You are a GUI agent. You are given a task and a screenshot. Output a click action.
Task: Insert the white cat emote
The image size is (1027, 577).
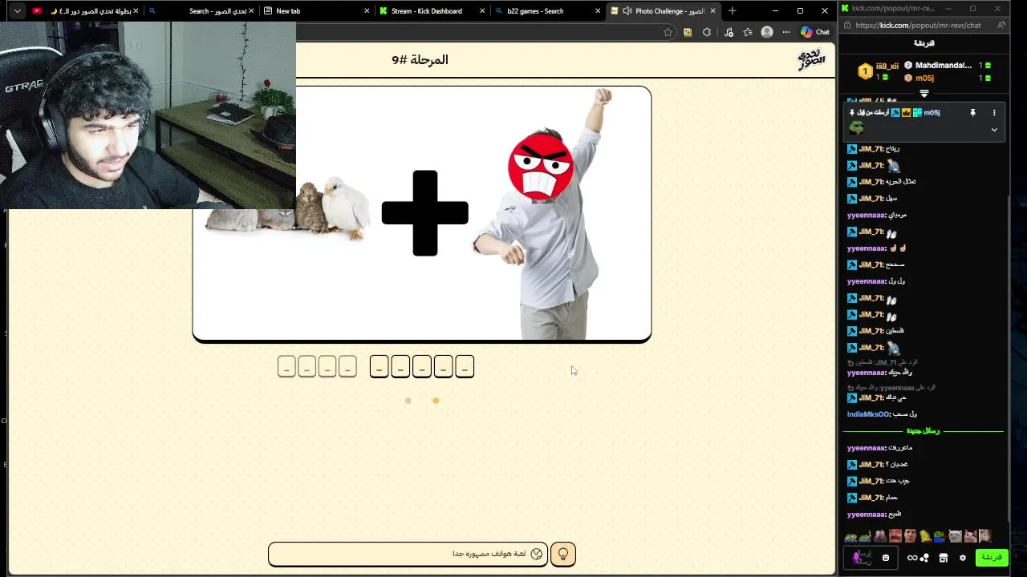point(955,536)
